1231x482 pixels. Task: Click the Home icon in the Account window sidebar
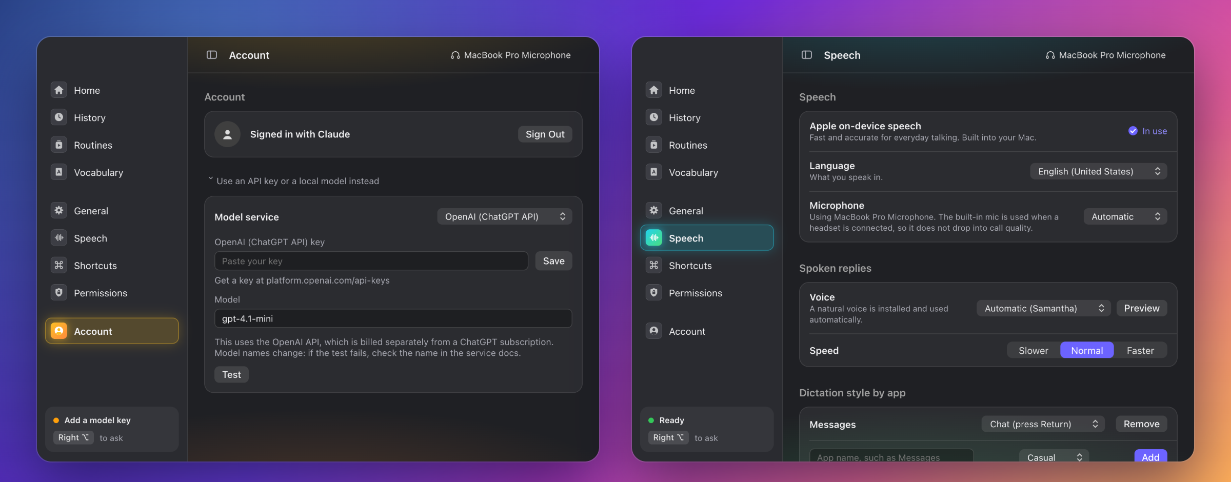click(x=59, y=90)
